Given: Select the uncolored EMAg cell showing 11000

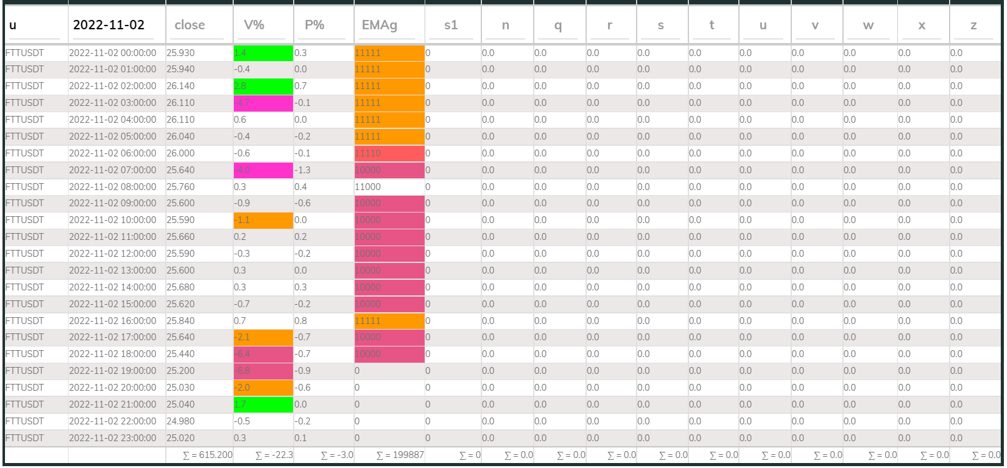Looking at the screenshot, I should (x=389, y=187).
